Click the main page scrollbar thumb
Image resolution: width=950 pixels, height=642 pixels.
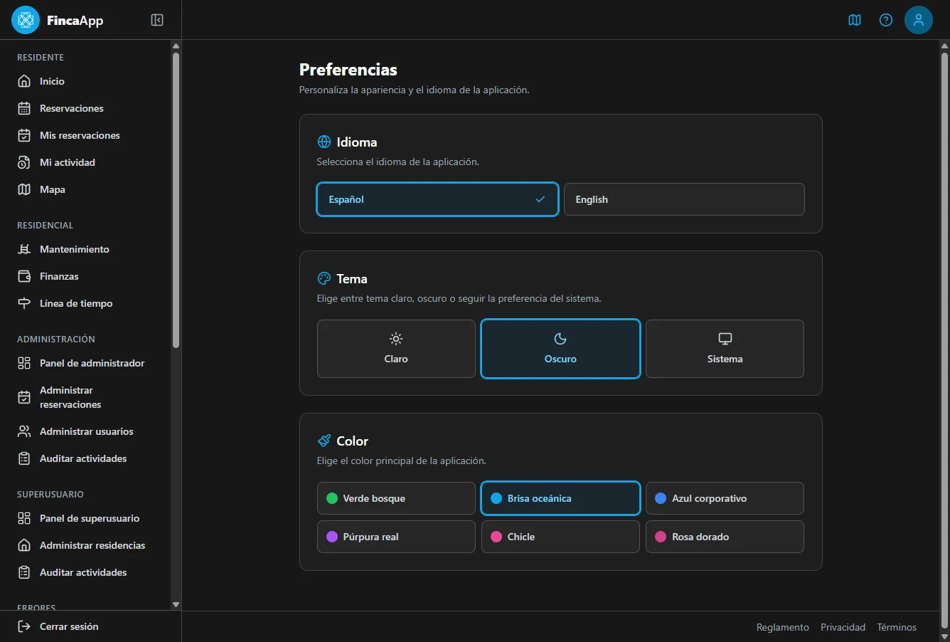pyautogui.click(x=944, y=339)
